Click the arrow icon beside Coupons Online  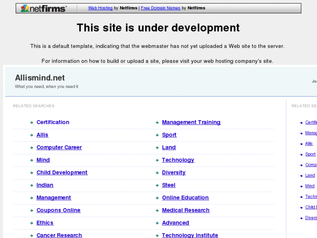[x=31, y=210]
